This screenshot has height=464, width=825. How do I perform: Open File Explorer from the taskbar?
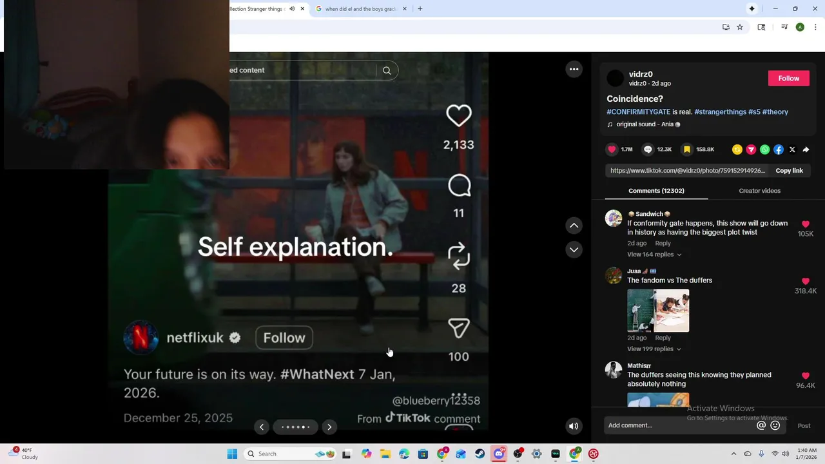(x=385, y=454)
